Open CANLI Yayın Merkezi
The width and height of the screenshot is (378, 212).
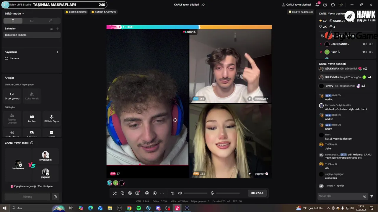pos(296,5)
